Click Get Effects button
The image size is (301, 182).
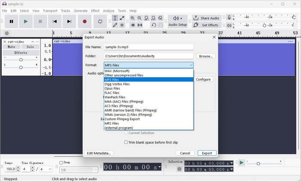(206, 25)
